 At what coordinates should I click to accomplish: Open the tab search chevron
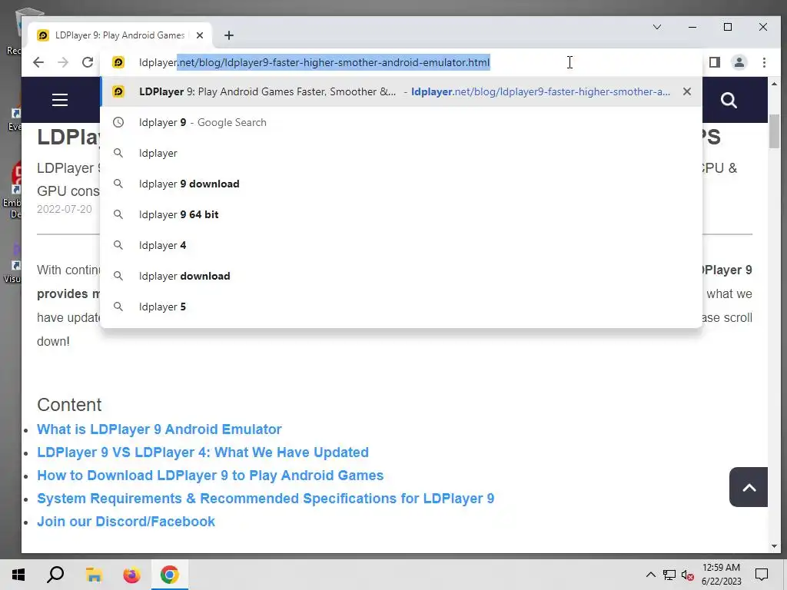(x=656, y=27)
